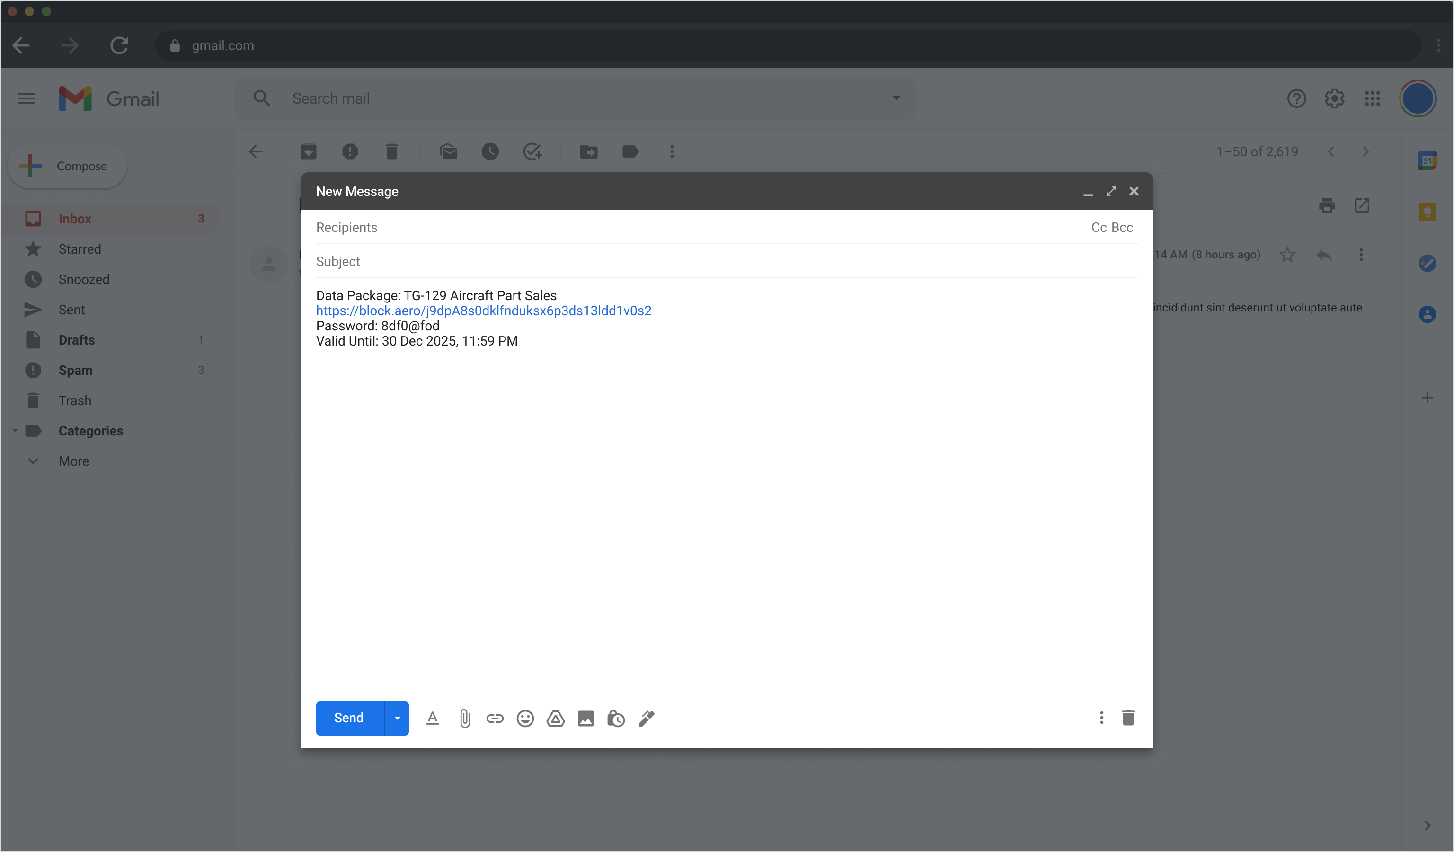Add Cc recipients field
This screenshot has width=1454, height=852.
[1099, 227]
